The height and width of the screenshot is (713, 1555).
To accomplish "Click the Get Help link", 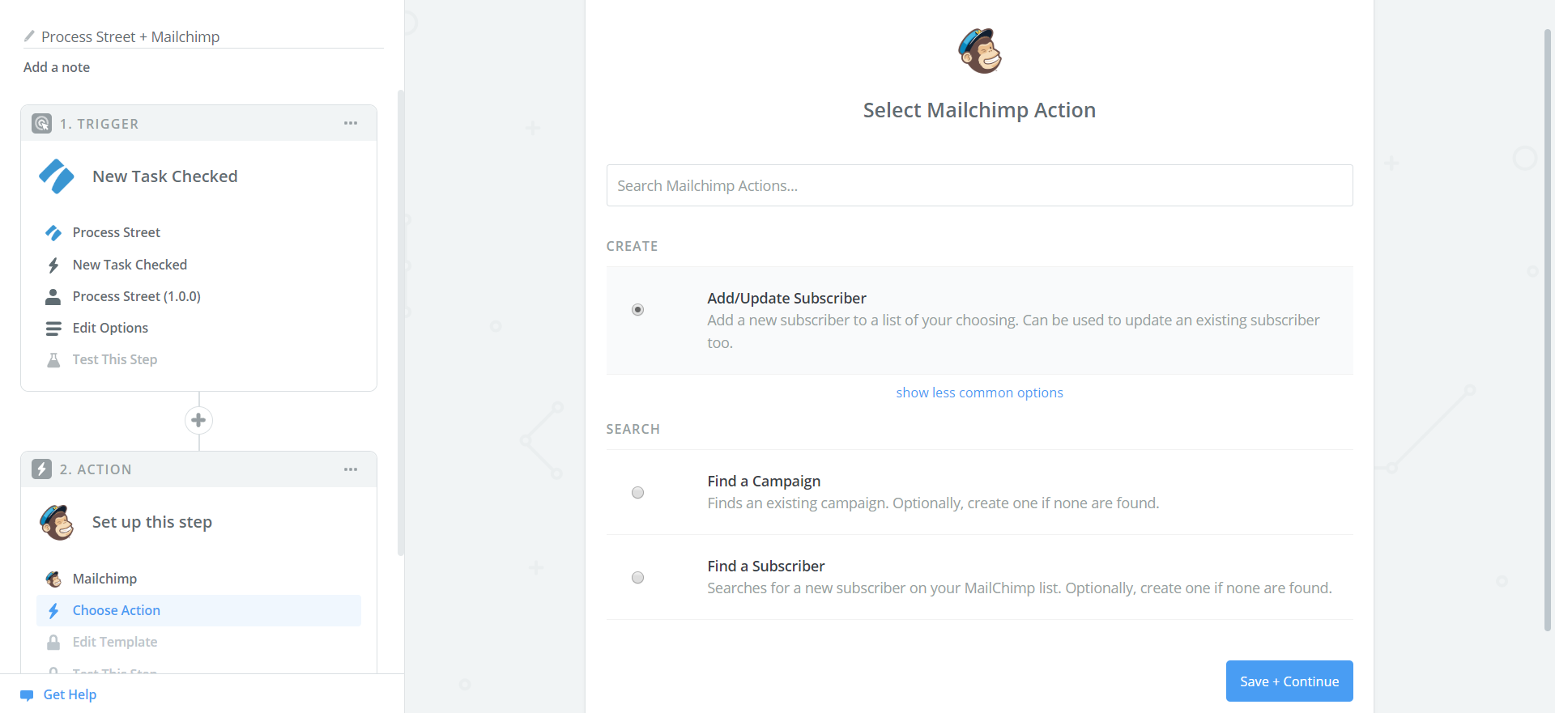I will (x=70, y=694).
